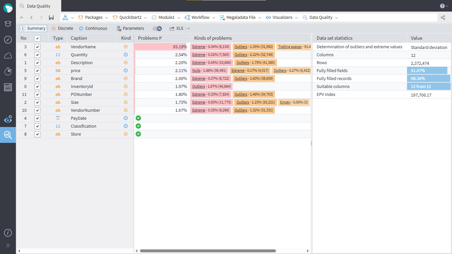Switch off the percent display toggle

pos(157,28)
